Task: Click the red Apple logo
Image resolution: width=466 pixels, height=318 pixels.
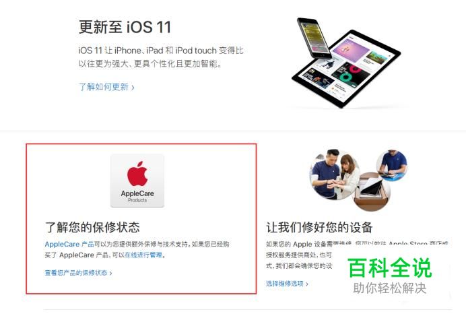Action: (x=137, y=174)
